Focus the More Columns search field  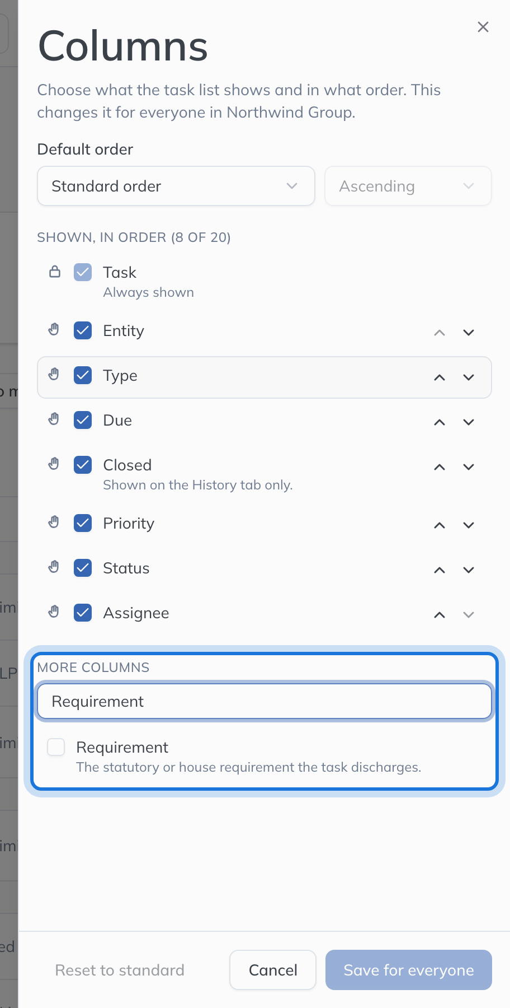pyautogui.click(x=265, y=701)
